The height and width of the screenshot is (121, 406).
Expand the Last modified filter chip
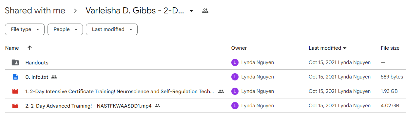coord(111,29)
